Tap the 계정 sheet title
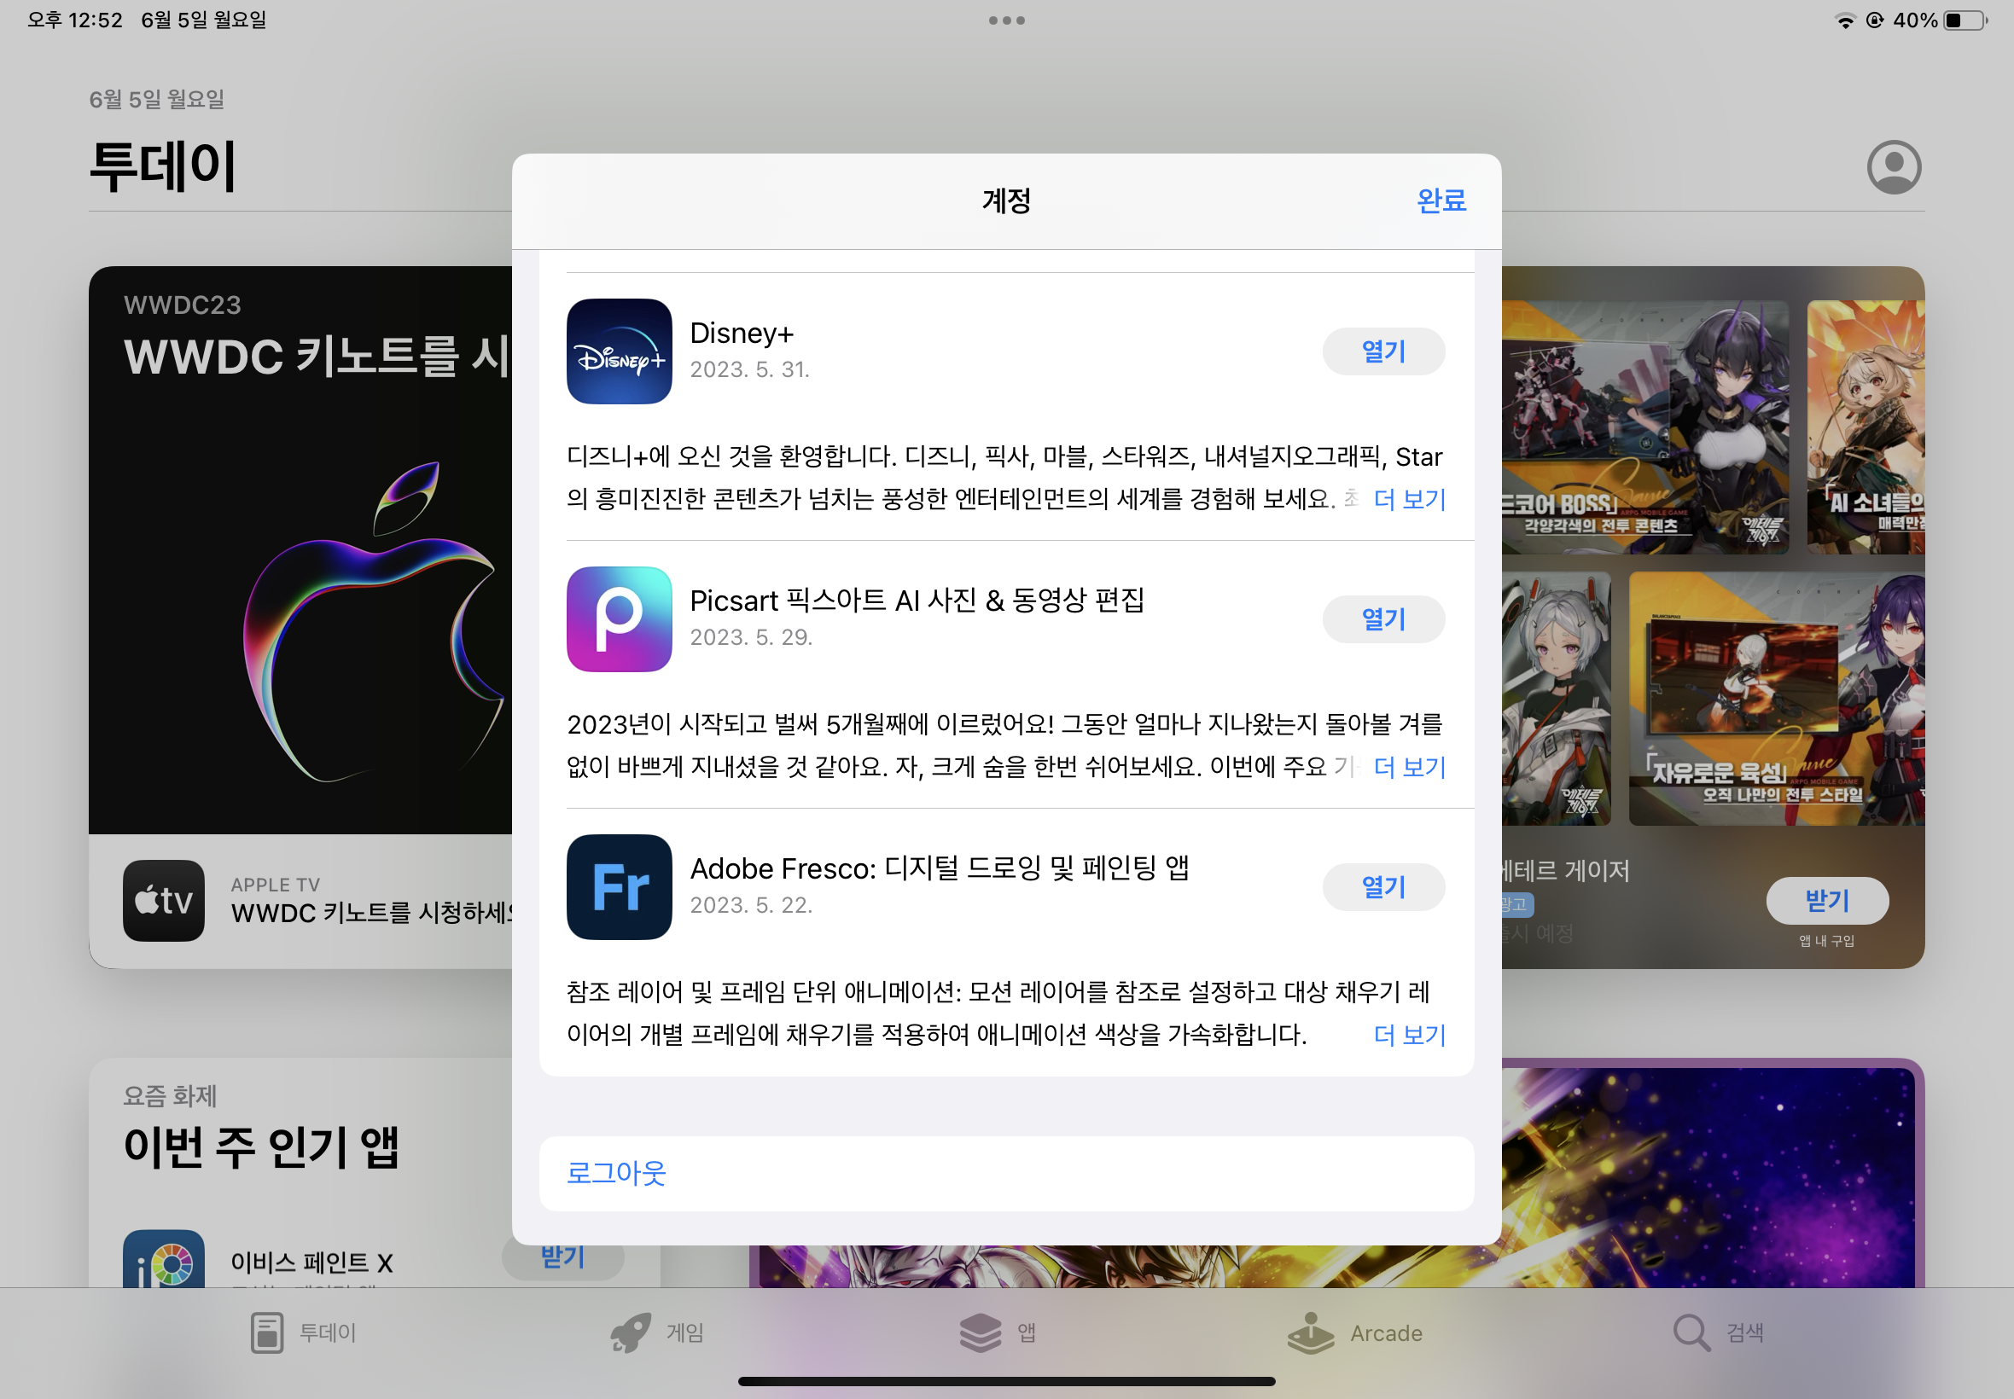 pos(1006,200)
